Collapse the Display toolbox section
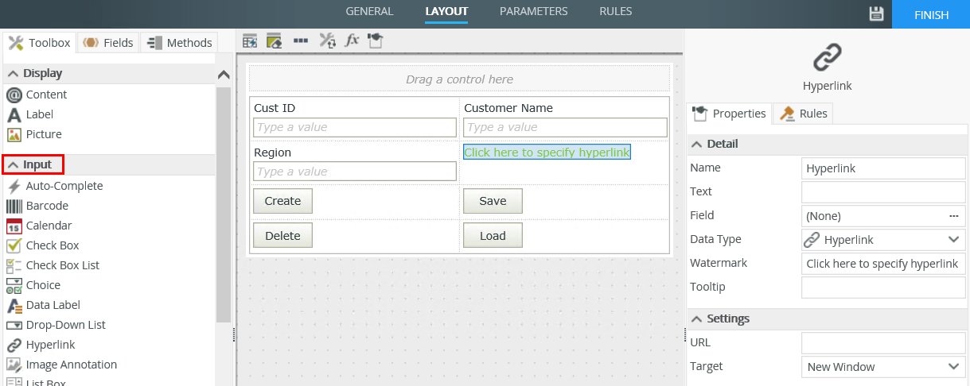 point(13,73)
